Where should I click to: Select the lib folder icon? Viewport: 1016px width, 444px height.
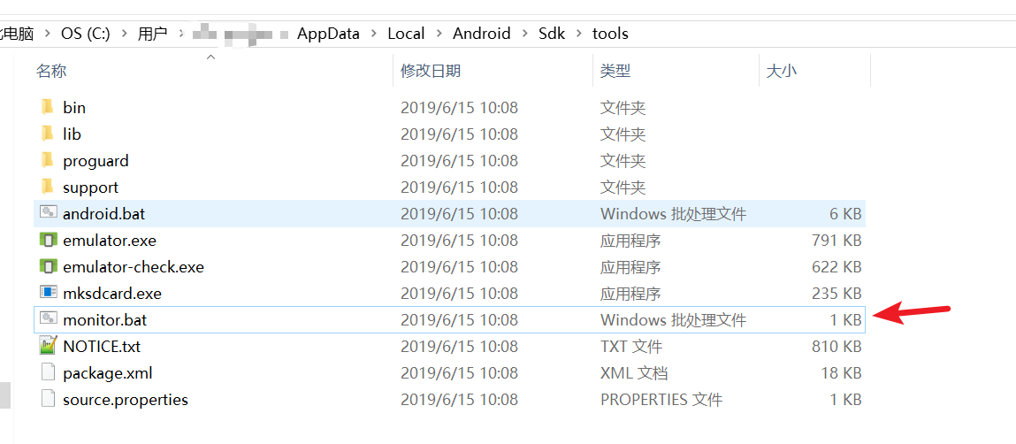tap(47, 134)
